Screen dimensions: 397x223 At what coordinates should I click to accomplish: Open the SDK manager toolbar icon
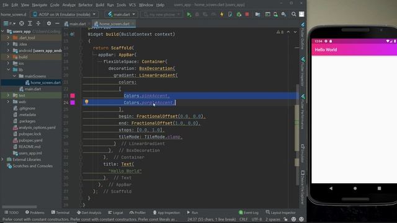(x=284, y=14)
